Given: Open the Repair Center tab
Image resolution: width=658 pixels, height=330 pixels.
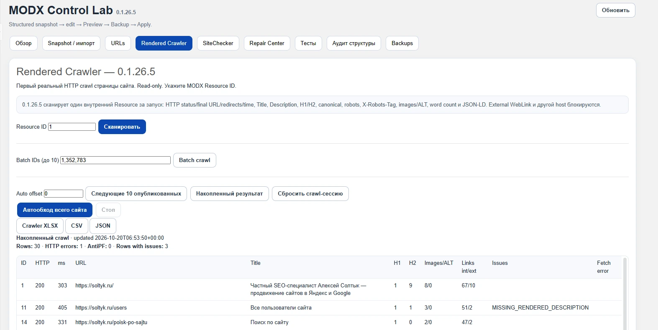Looking at the screenshot, I should [x=267, y=43].
